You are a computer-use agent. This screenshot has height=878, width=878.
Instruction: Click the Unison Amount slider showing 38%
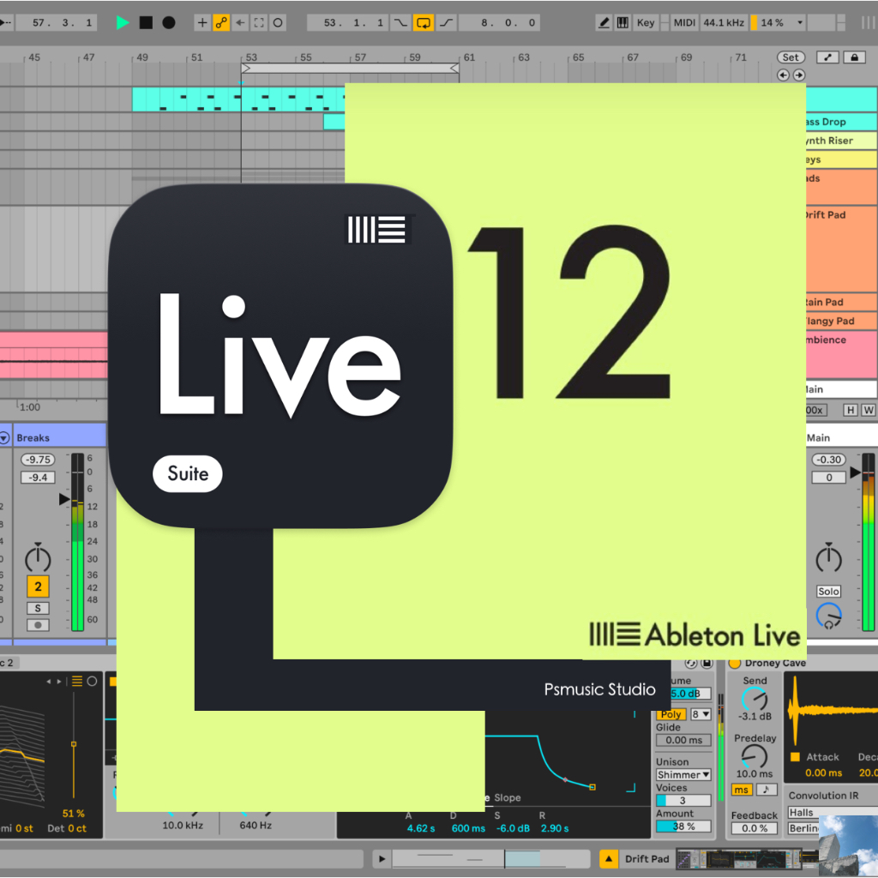(x=683, y=826)
